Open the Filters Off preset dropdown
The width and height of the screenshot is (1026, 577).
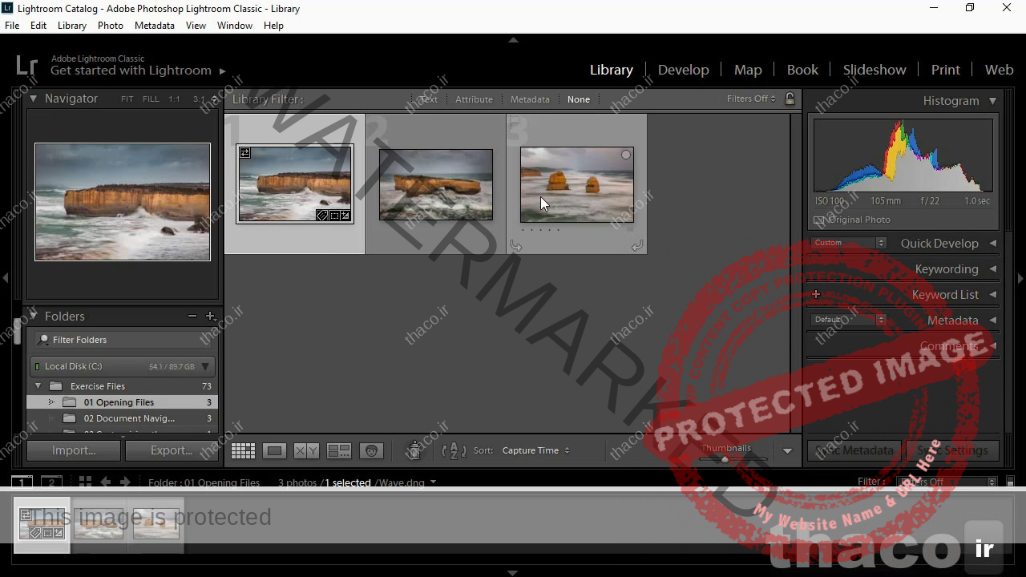[x=751, y=99]
